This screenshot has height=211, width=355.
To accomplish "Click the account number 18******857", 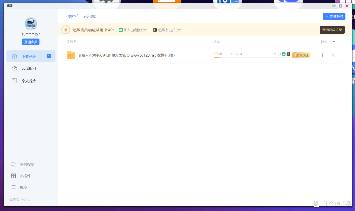I will coord(31,34).
